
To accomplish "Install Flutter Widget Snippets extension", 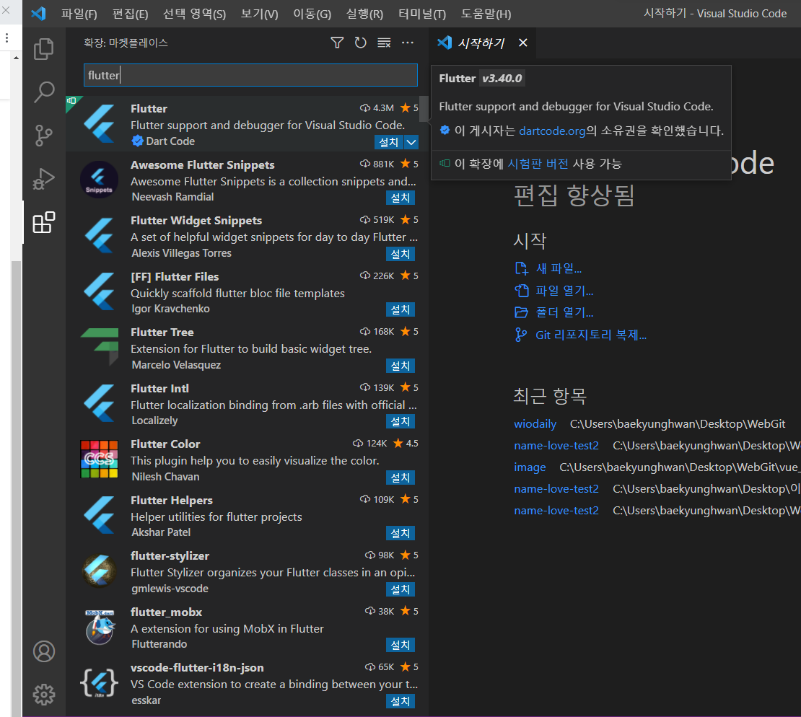I will [400, 254].
